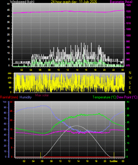Select the 990 value on the barometer axis
This screenshot has height=165, width=138.
[128, 48]
